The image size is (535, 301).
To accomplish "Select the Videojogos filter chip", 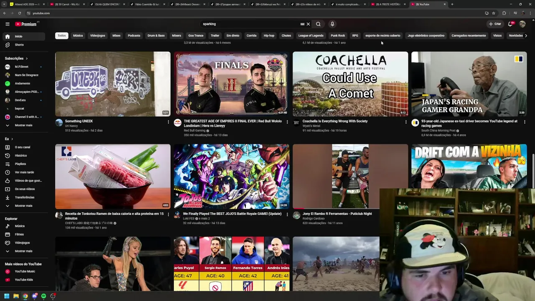I will pyautogui.click(x=98, y=36).
